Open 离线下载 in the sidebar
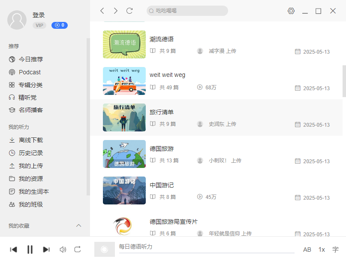Viewport: 346px width, 262px height. click(x=26, y=140)
